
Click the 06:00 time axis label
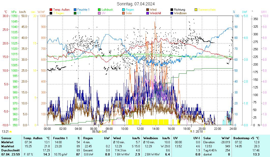tap(94, 129)
